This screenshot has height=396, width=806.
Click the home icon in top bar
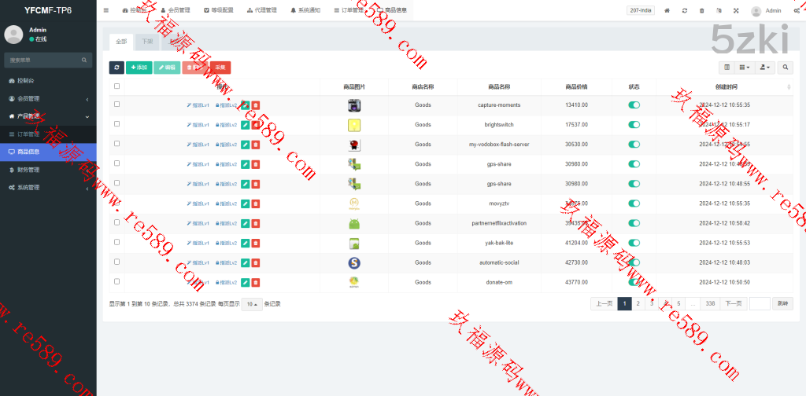[x=667, y=11]
